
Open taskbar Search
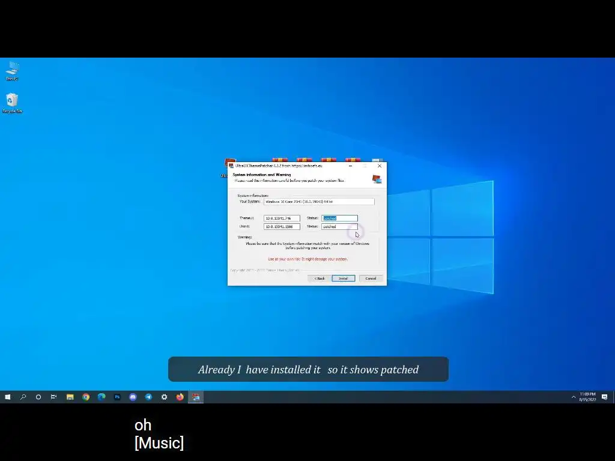[23, 397]
